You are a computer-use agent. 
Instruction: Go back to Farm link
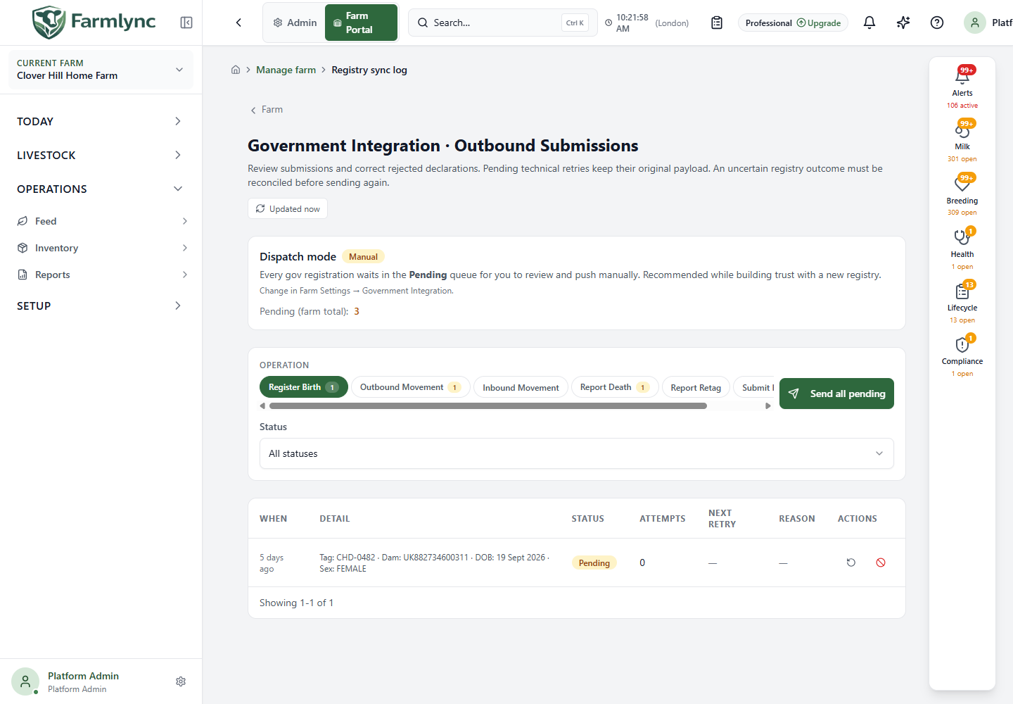267,110
